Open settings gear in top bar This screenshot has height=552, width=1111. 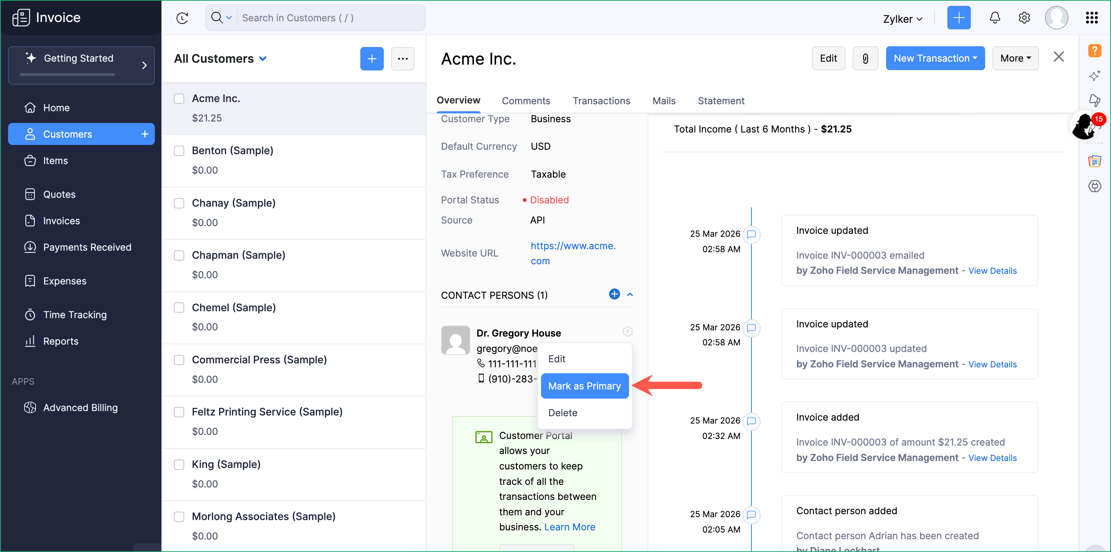coord(1024,18)
